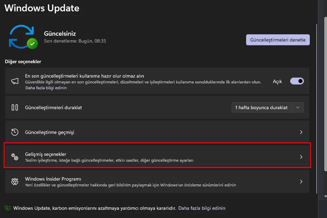Open Windows Insider Programı using its chevron
The height and width of the screenshot is (218, 327).
tap(301, 182)
